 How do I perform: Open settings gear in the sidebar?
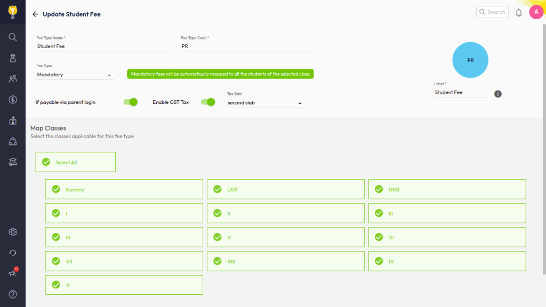coord(13,232)
